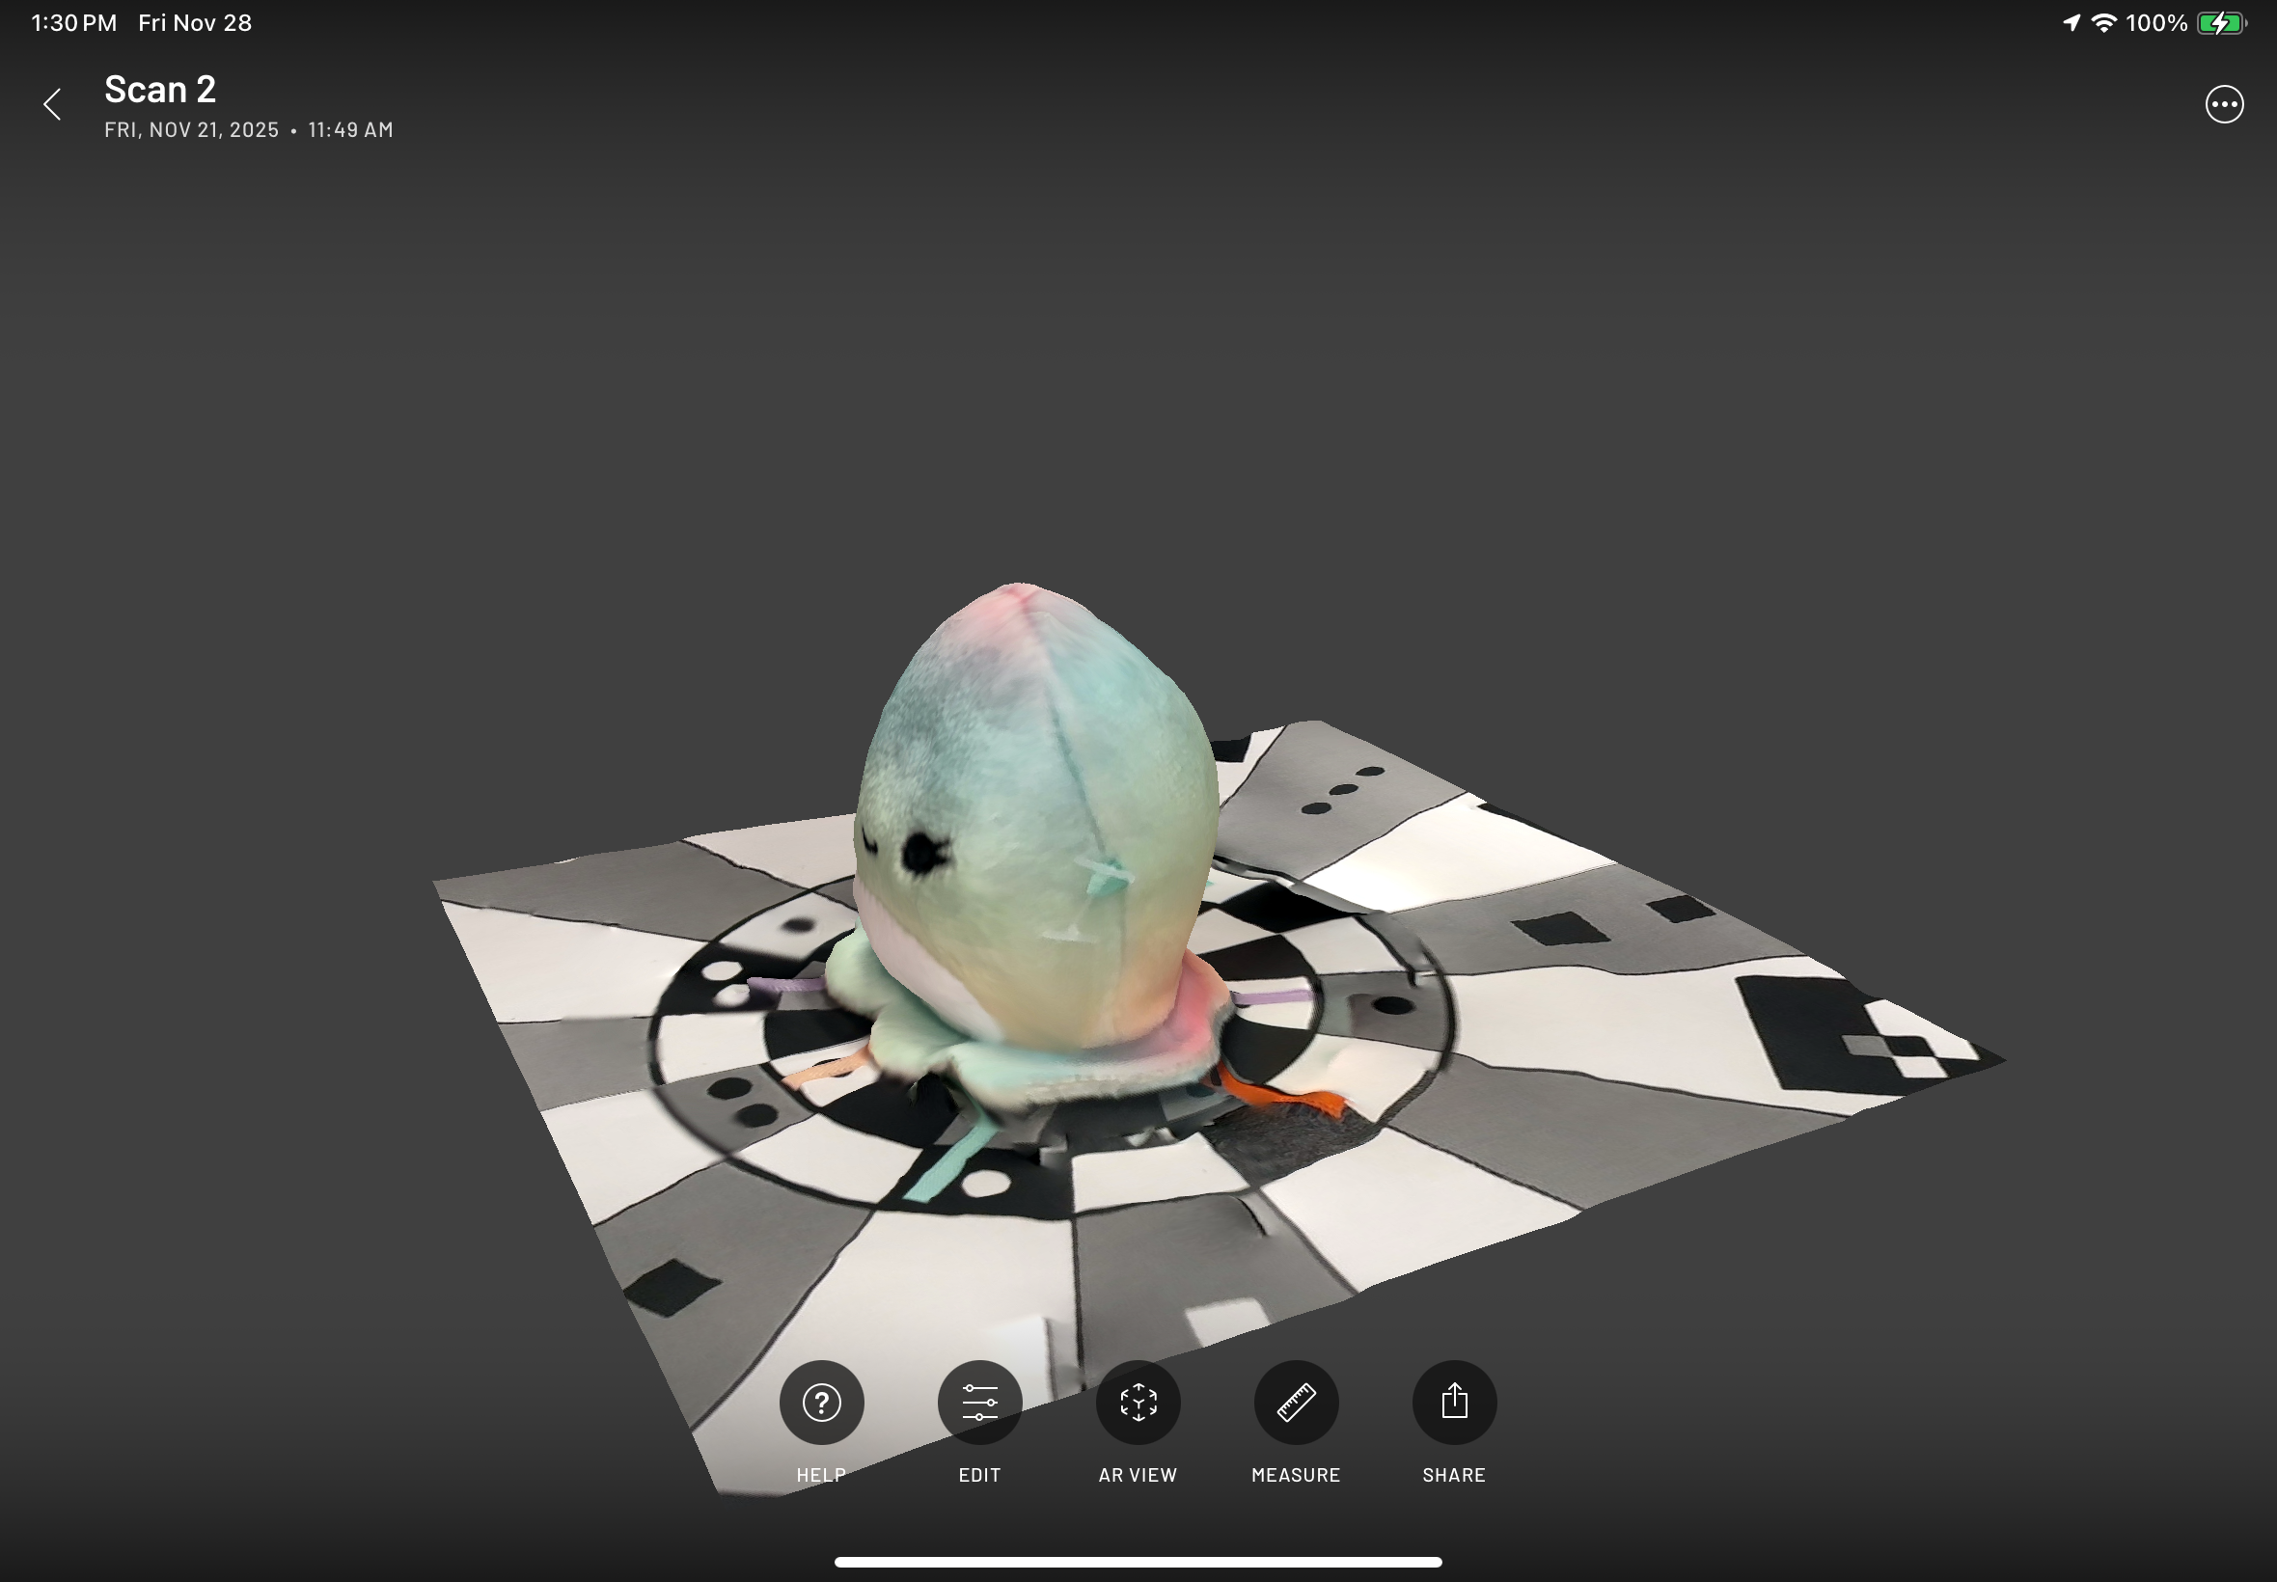Select the Measure ruler tool icon
2277x1582 pixels.
click(x=1296, y=1402)
